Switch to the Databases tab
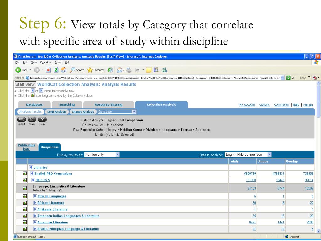 [34, 105]
